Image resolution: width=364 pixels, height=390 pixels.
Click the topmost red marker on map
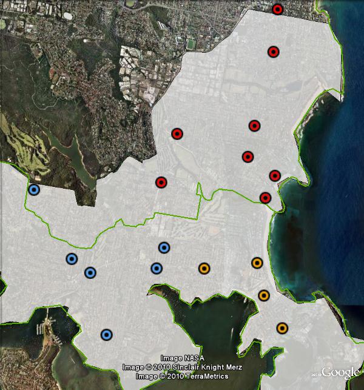[277, 9]
